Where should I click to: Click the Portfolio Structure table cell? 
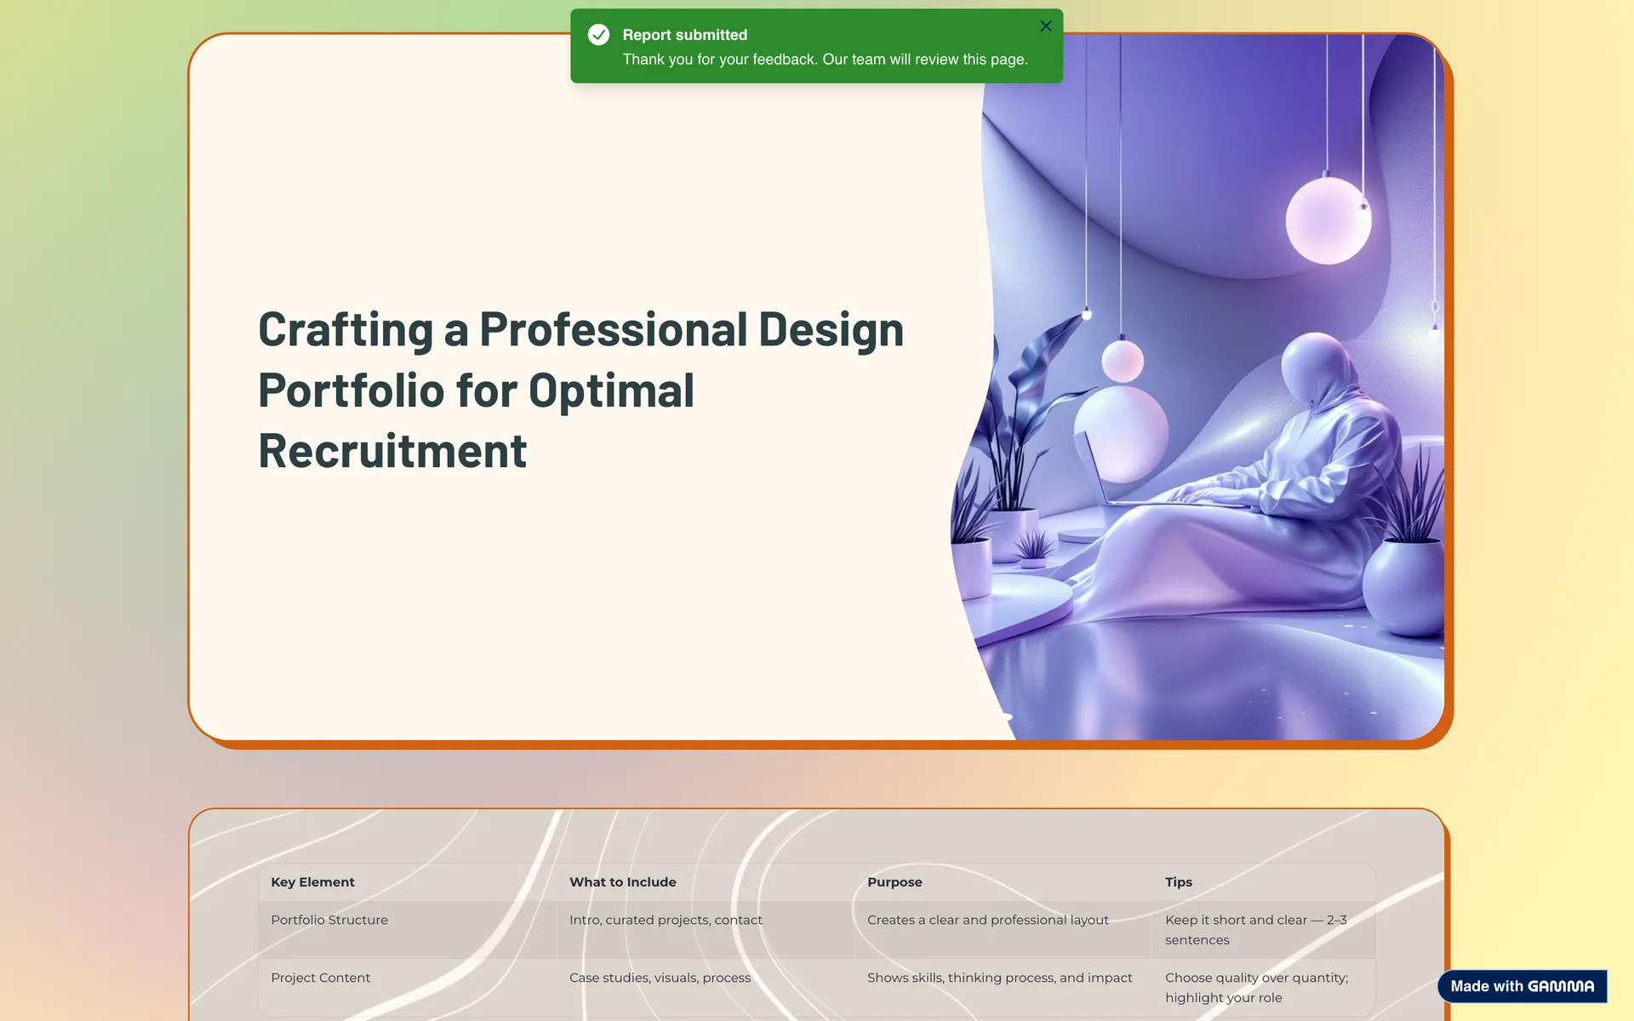pos(329,920)
